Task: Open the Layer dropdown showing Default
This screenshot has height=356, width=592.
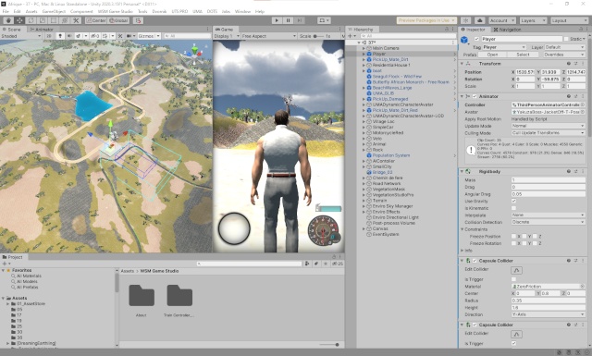Action: [565, 47]
